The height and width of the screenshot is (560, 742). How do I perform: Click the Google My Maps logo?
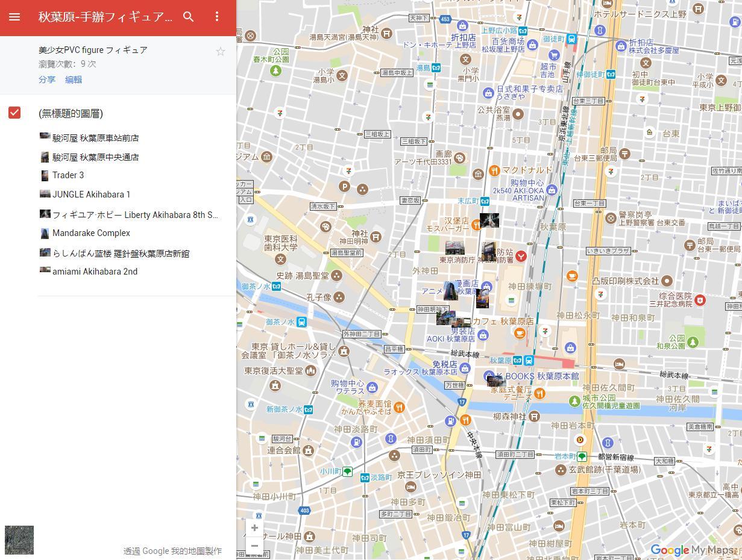692,550
